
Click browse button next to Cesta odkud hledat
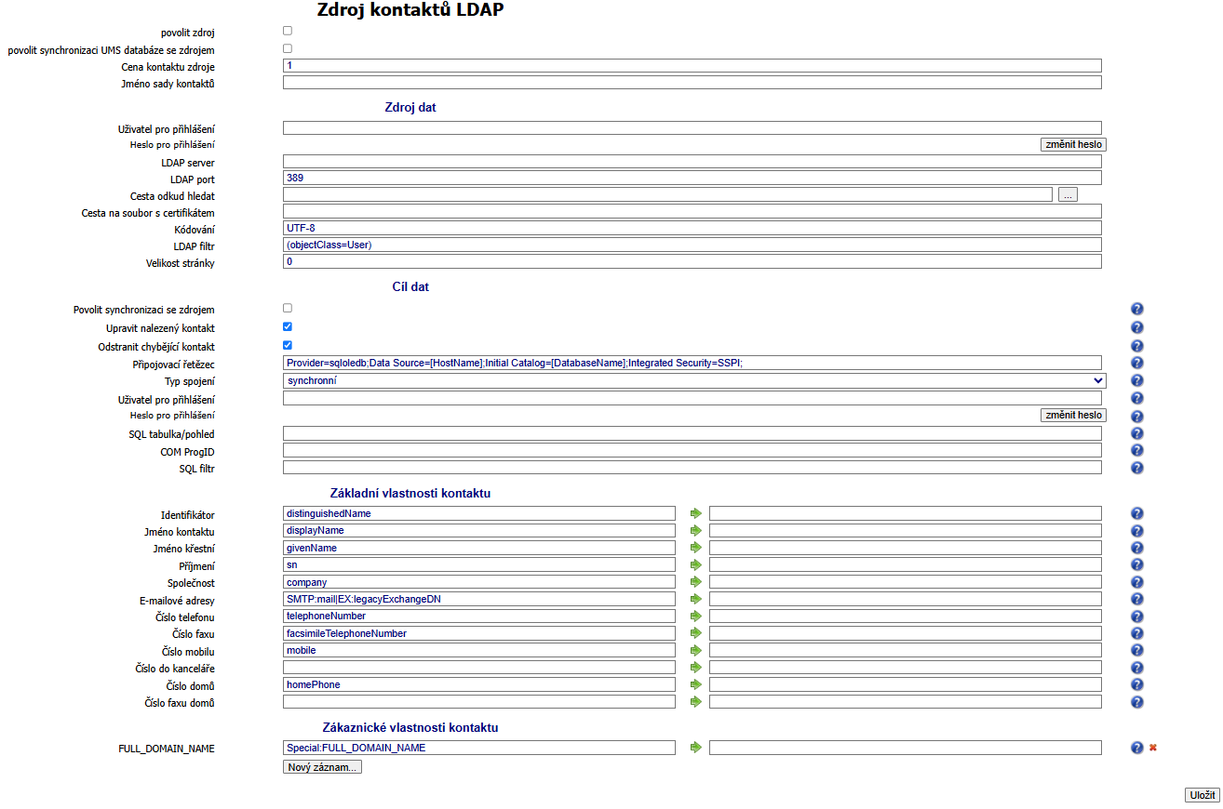pos(1068,195)
